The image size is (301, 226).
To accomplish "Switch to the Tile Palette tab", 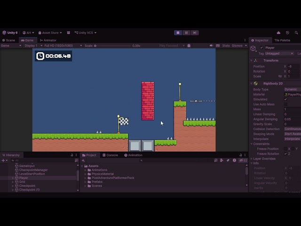I will point(282,40).
